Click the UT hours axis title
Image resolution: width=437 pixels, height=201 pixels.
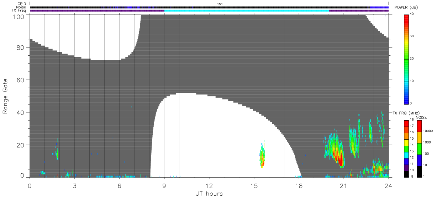[209, 194]
